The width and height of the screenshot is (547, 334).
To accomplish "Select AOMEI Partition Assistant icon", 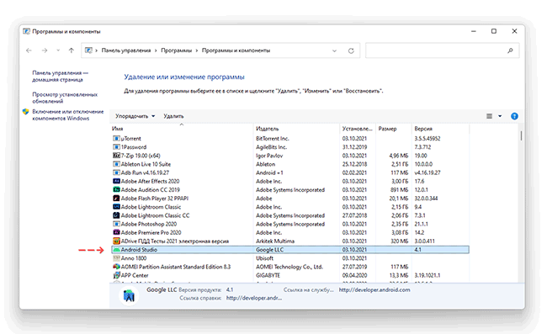I will click(x=116, y=267).
